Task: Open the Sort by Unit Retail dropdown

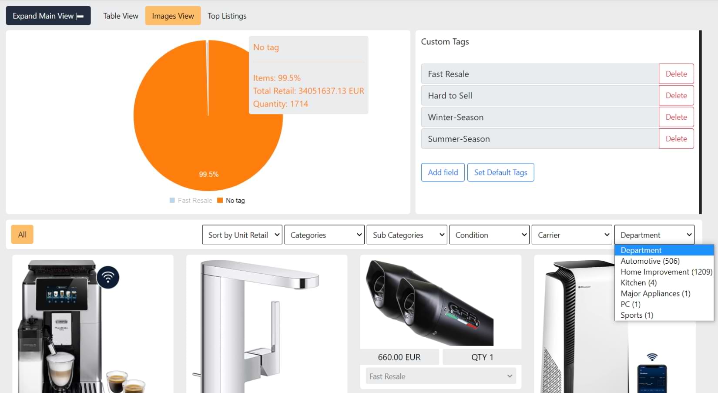Action: pyautogui.click(x=242, y=235)
